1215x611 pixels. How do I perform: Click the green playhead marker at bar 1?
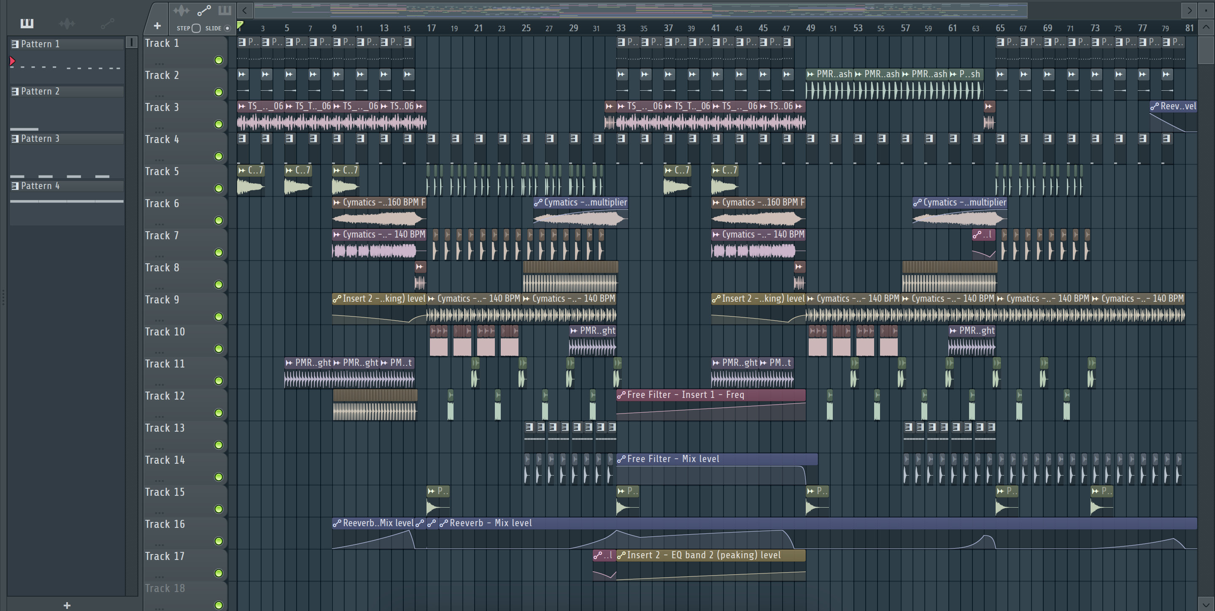point(240,24)
